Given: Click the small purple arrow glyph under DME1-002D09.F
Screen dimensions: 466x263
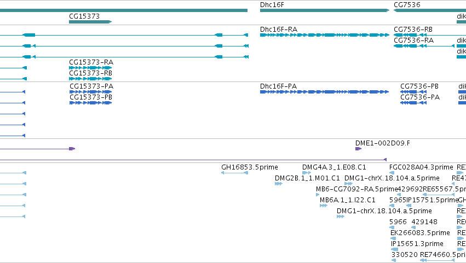Looking at the screenshot, I should [359, 149].
